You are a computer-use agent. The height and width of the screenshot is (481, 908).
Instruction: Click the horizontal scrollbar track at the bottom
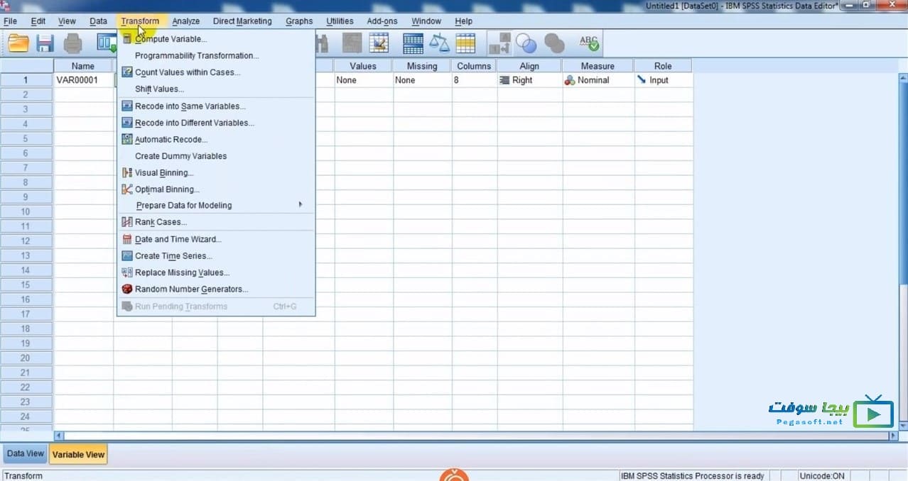pos(476,435)
